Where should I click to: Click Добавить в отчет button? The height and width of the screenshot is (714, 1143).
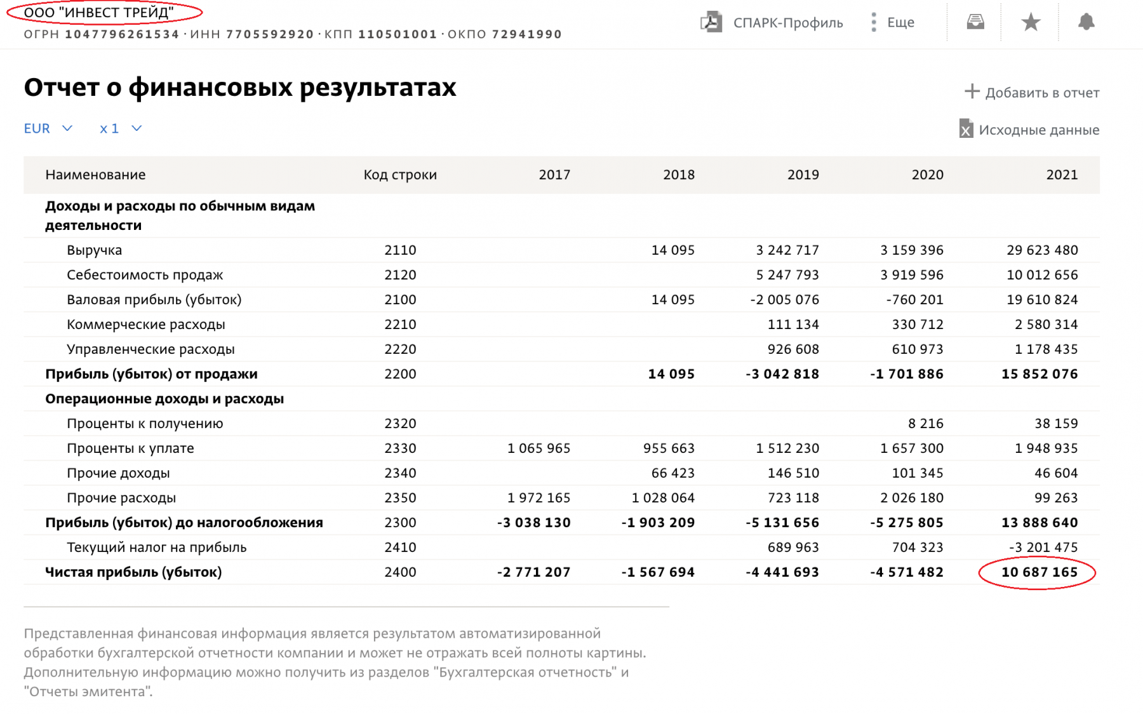(1032, 92)
